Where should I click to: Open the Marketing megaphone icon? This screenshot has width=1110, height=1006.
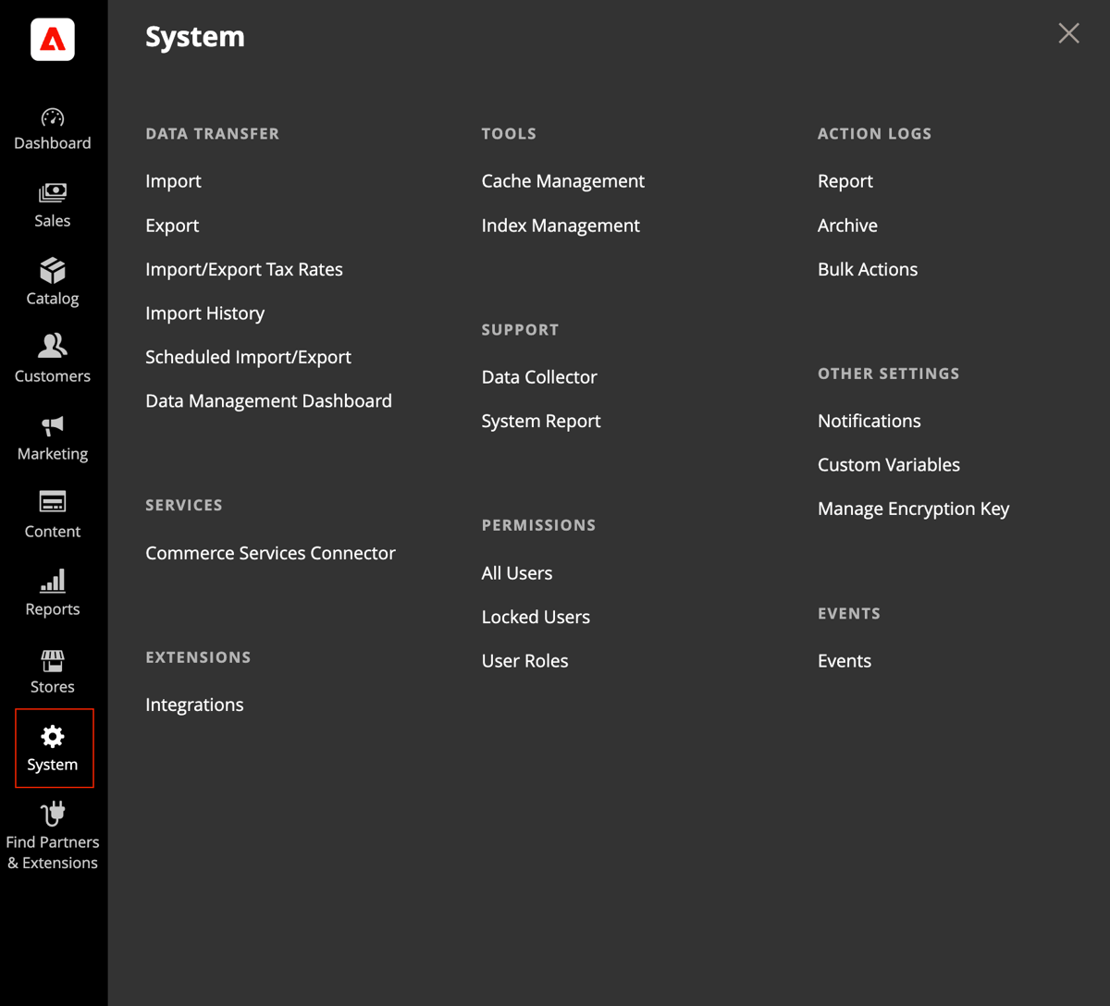(52, 436)
